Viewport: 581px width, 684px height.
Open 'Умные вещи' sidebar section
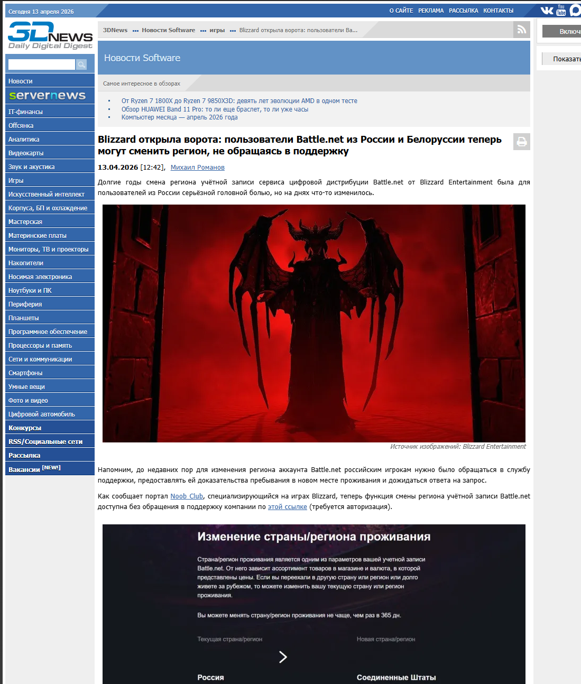point(50,386)
